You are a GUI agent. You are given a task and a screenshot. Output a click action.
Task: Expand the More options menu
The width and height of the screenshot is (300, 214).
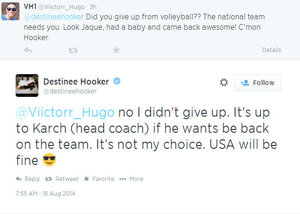click(x=131, y=179)
